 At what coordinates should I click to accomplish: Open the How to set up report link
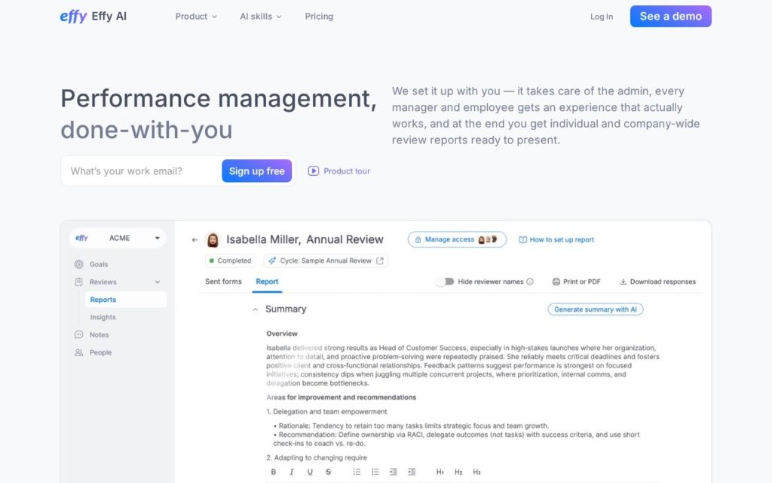point(562,239)
